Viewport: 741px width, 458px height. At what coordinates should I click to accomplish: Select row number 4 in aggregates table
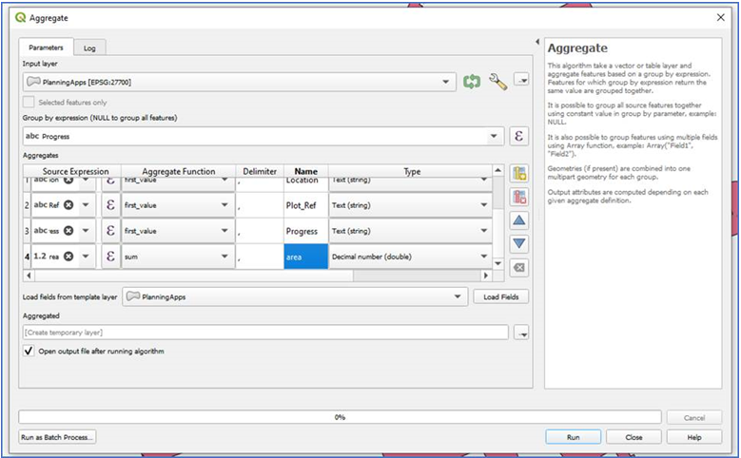tap(27, 257)
